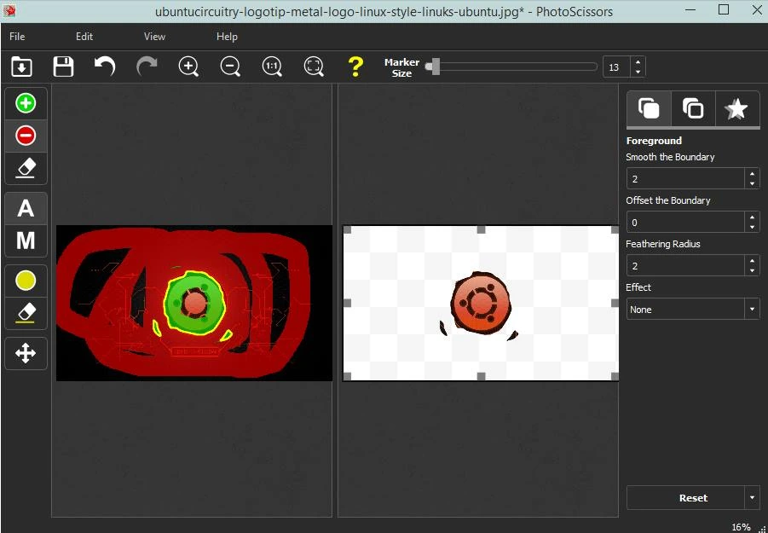Click the Smooth the Boundary field
Viewport: 768px width, 533px height.
coord(685,179)
